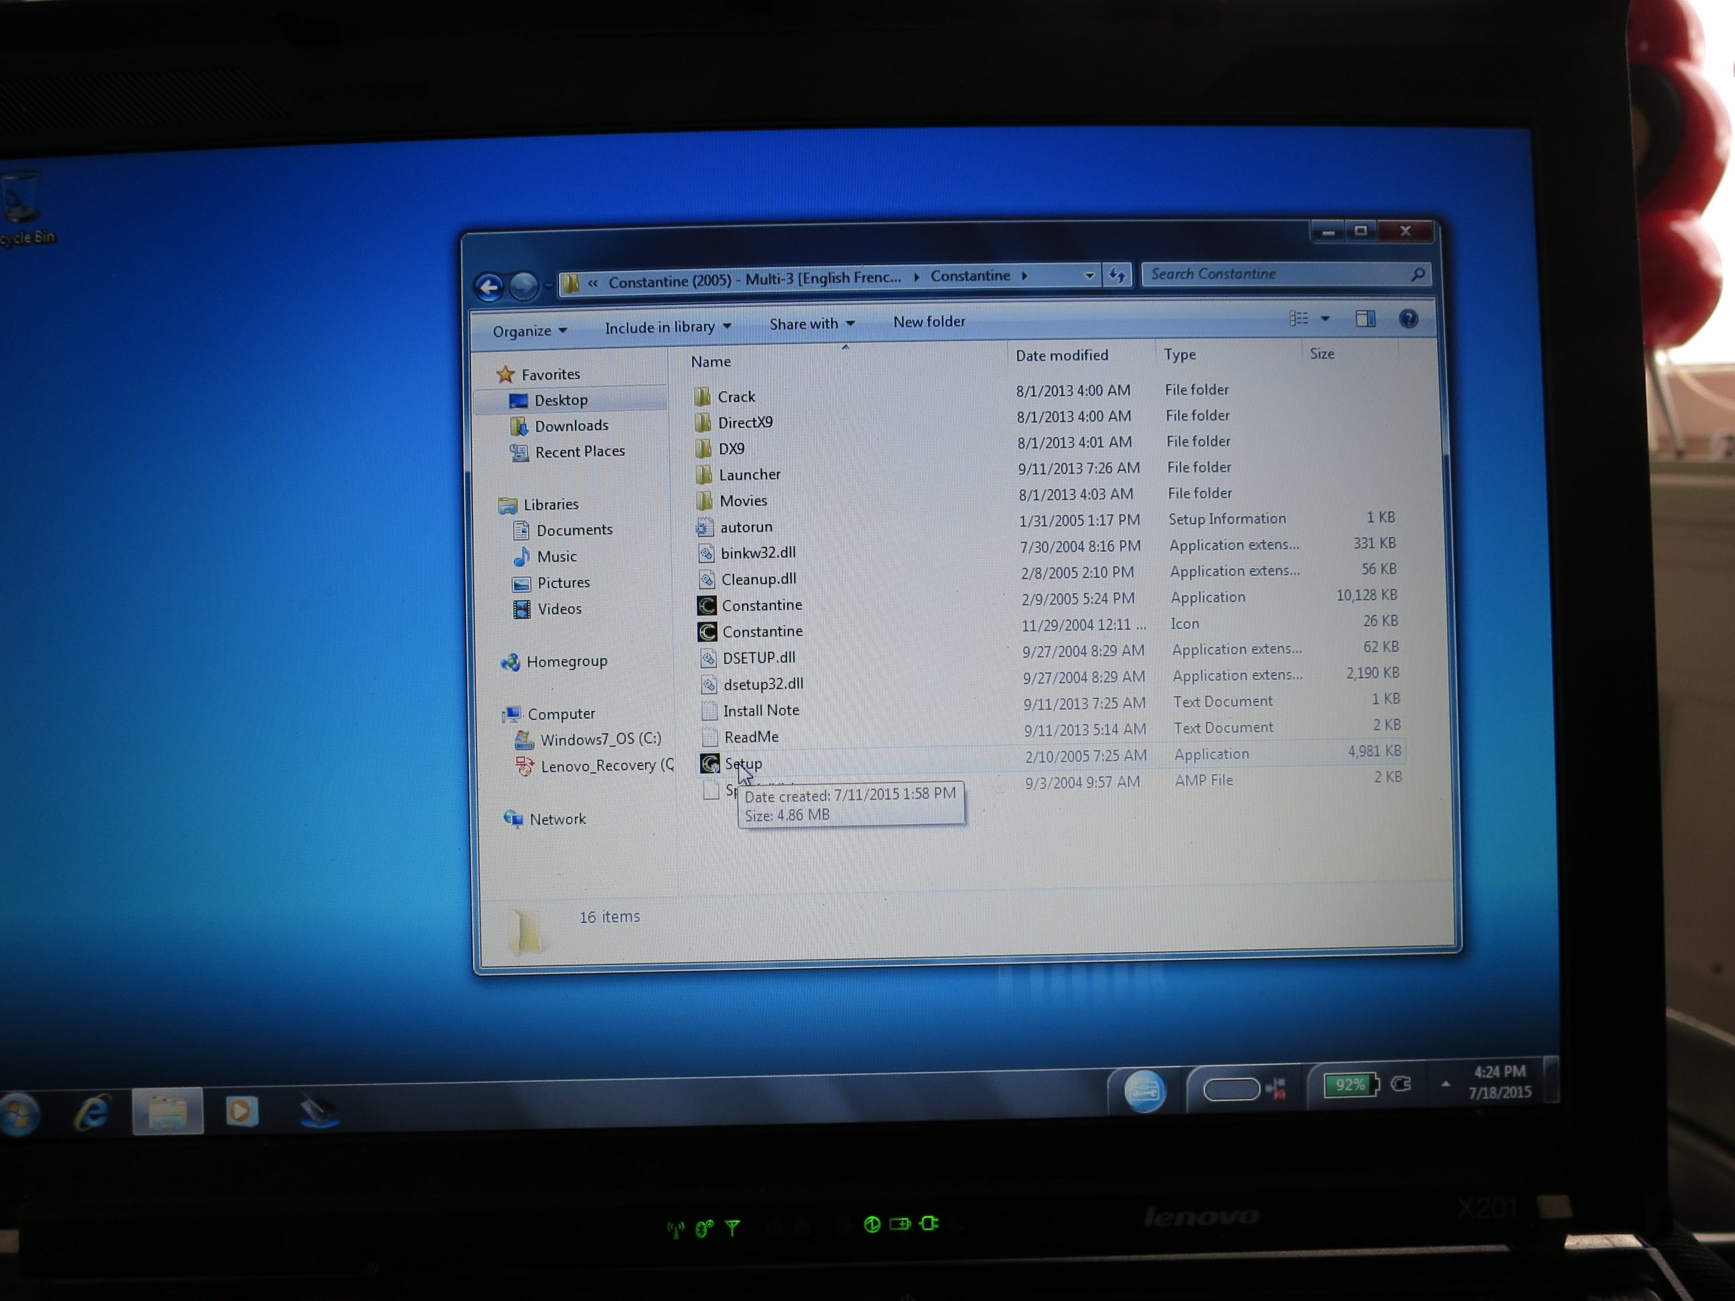This screenshot has width=1735, height=1301.
Task: Open the Organize dropdown menu
Action: [529, 331]
